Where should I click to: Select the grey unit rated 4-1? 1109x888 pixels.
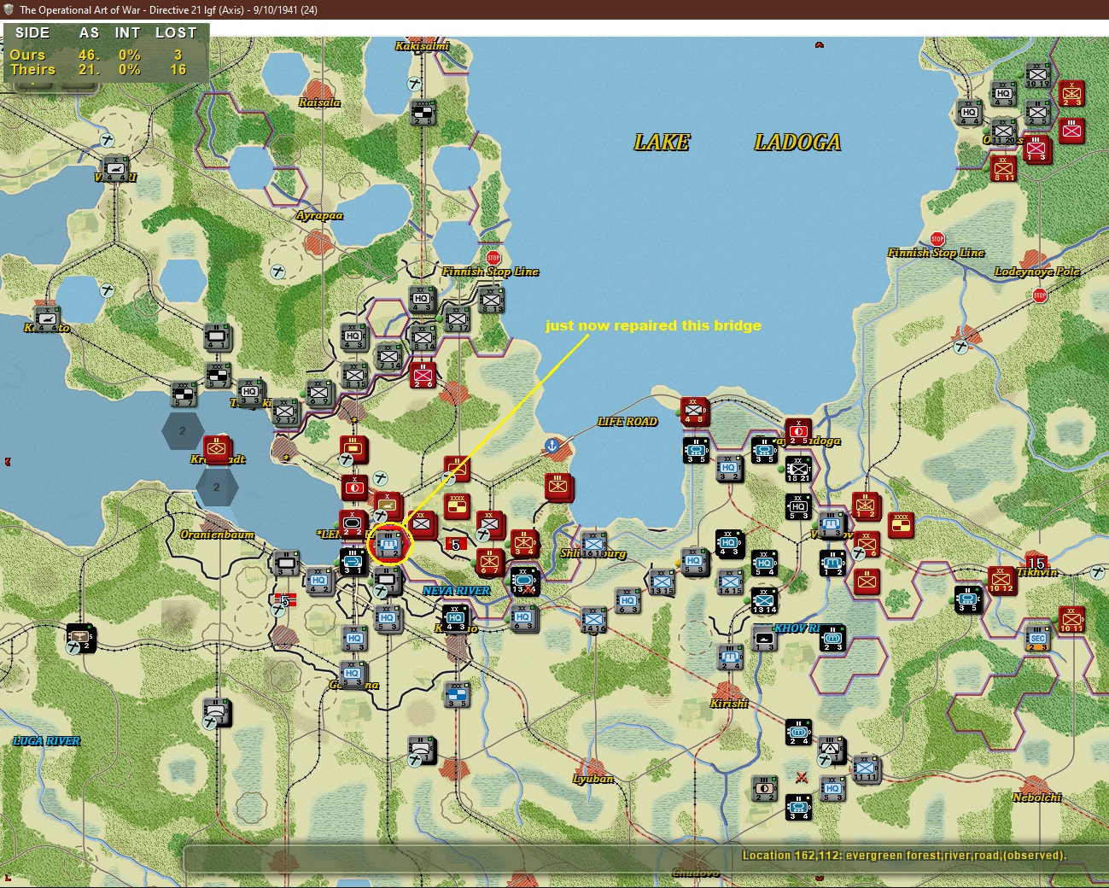(x=218, y=337)
